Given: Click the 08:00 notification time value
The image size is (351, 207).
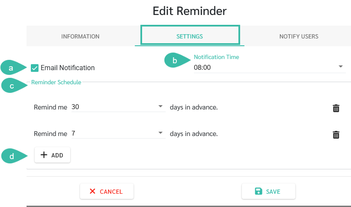Looking at the screenshot, I should tap(202, 68).
